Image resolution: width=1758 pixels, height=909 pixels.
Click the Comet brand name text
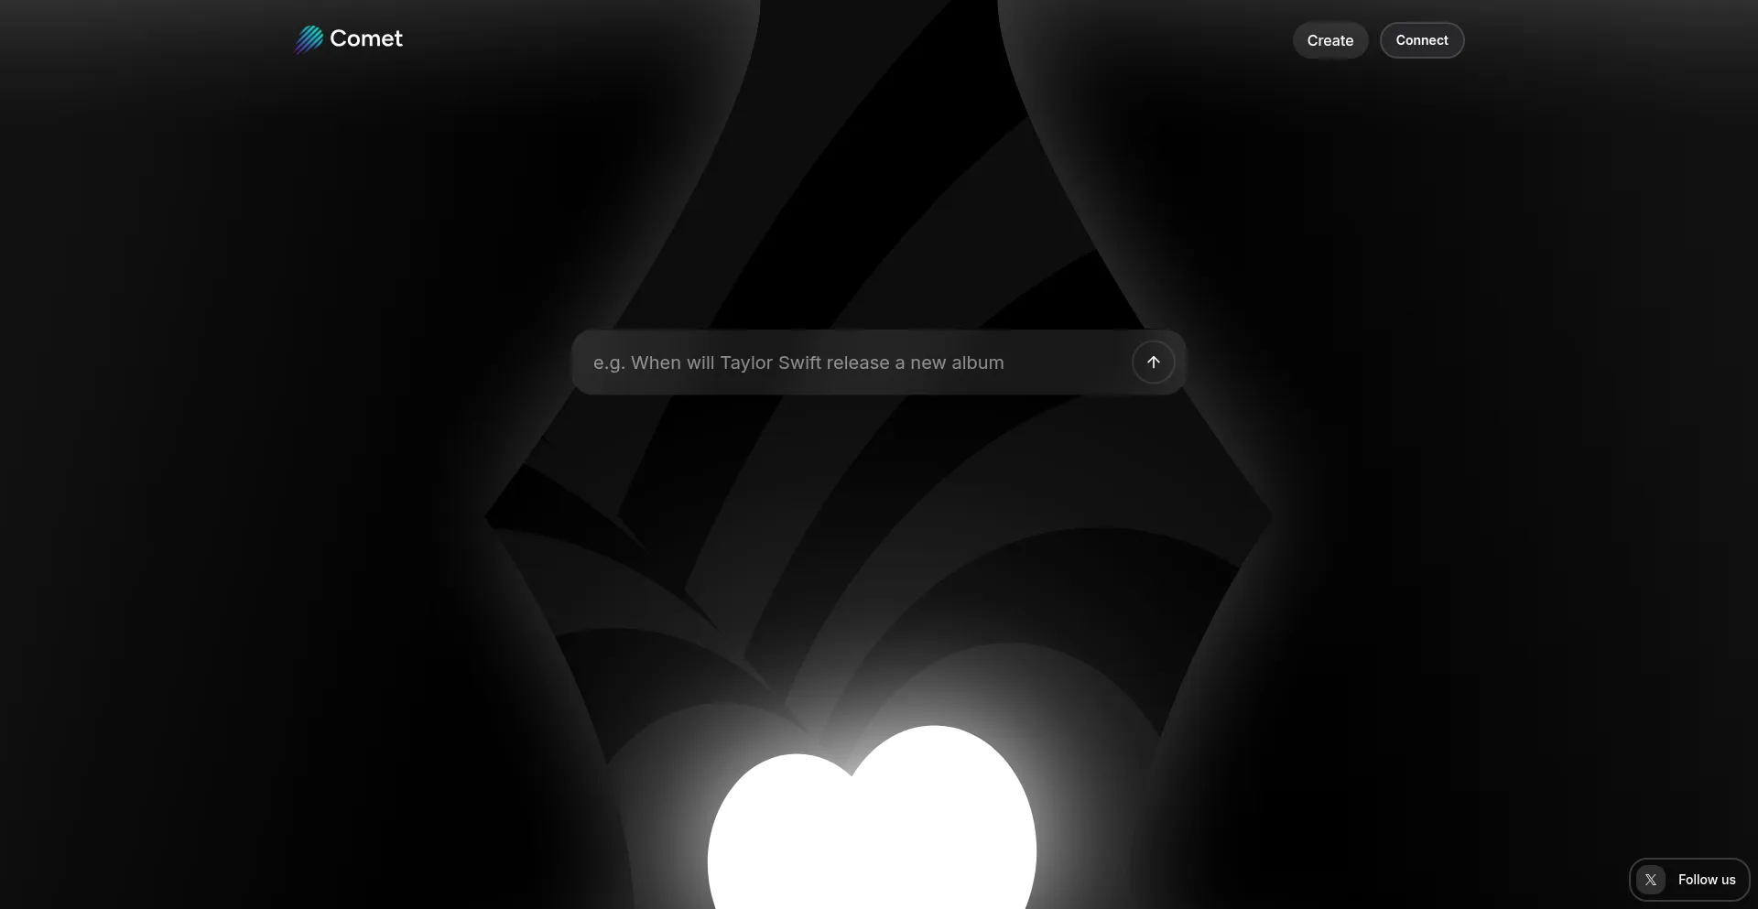[x=366, y=38]
